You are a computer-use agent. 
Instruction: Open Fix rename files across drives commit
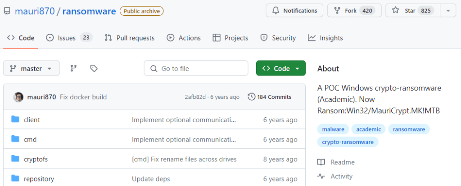(184, 159)
